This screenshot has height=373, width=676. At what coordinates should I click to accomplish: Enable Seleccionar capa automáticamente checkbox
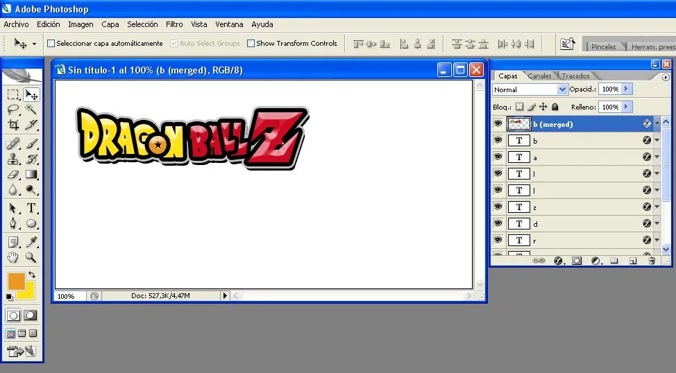coord(51,43)
